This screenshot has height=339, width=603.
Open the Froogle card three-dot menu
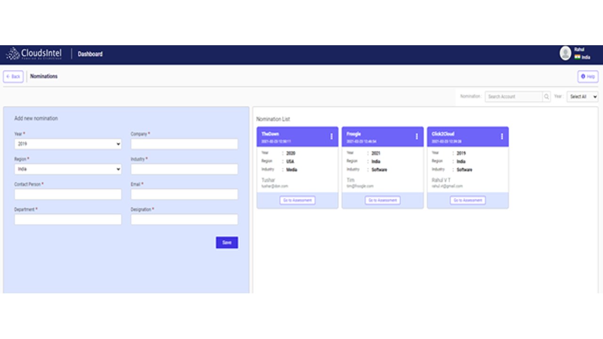(x=416, y=137)
